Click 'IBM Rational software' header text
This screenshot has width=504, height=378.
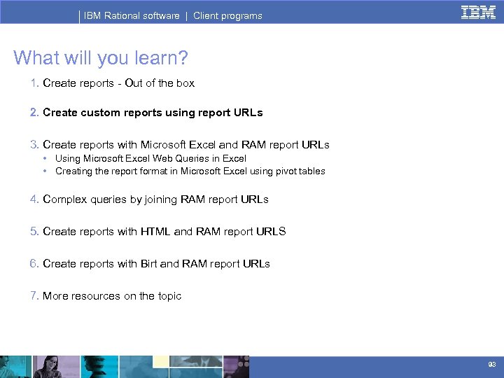(132, 15)
